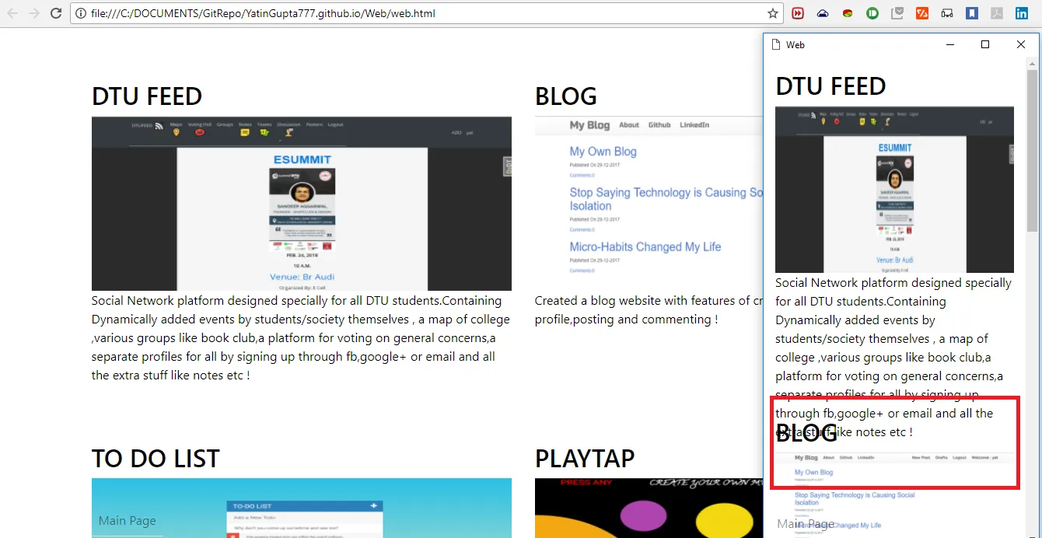
Task: Open the red fast-forward extension icon
Action: tap(798, 13)
